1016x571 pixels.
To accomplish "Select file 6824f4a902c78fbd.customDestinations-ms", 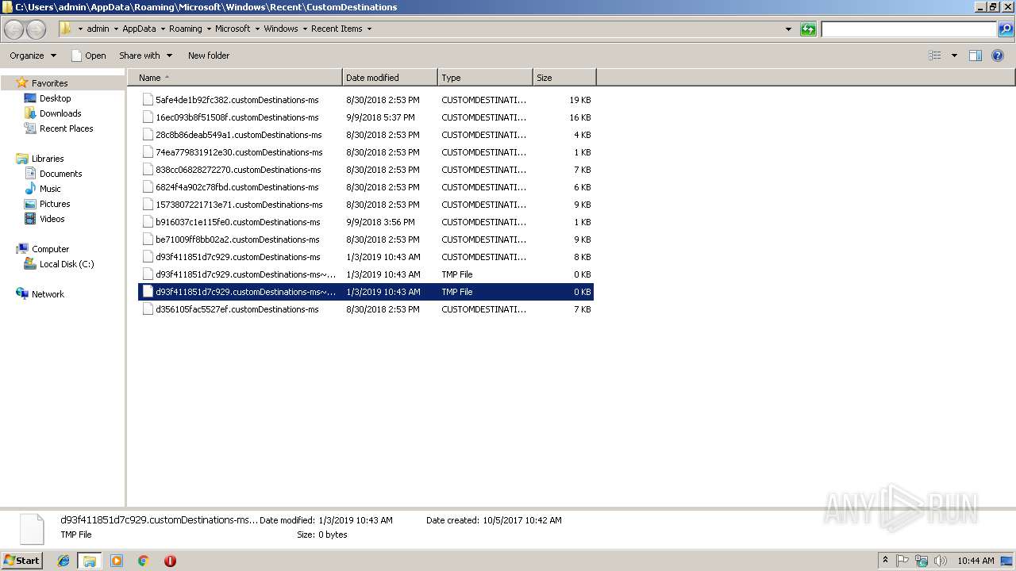I will click(367, 187).
